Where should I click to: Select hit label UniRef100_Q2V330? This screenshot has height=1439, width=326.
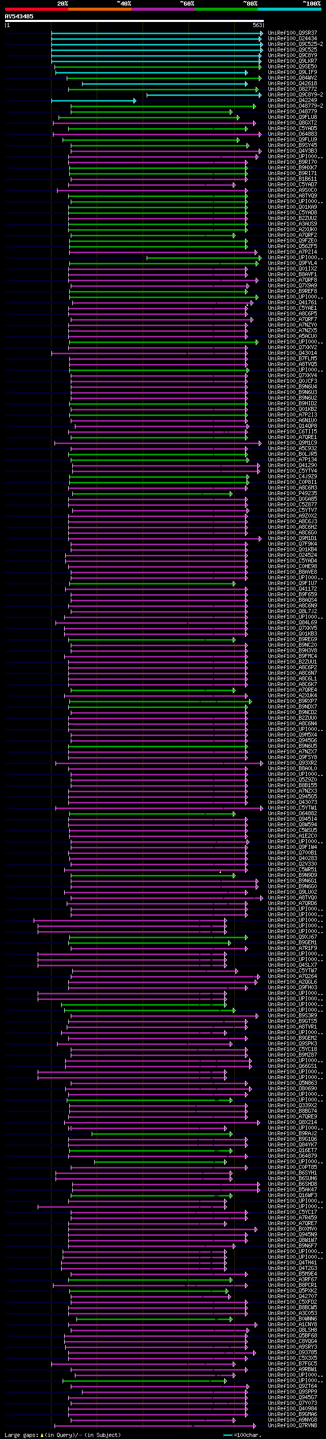292,864
